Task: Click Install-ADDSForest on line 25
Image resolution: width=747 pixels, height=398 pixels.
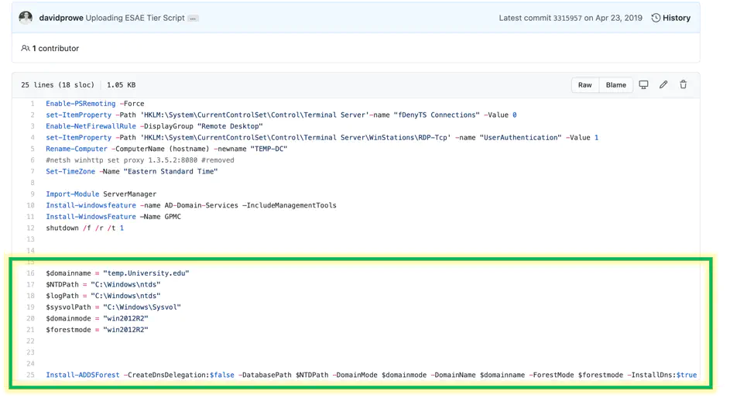Action: coord(82,375)
